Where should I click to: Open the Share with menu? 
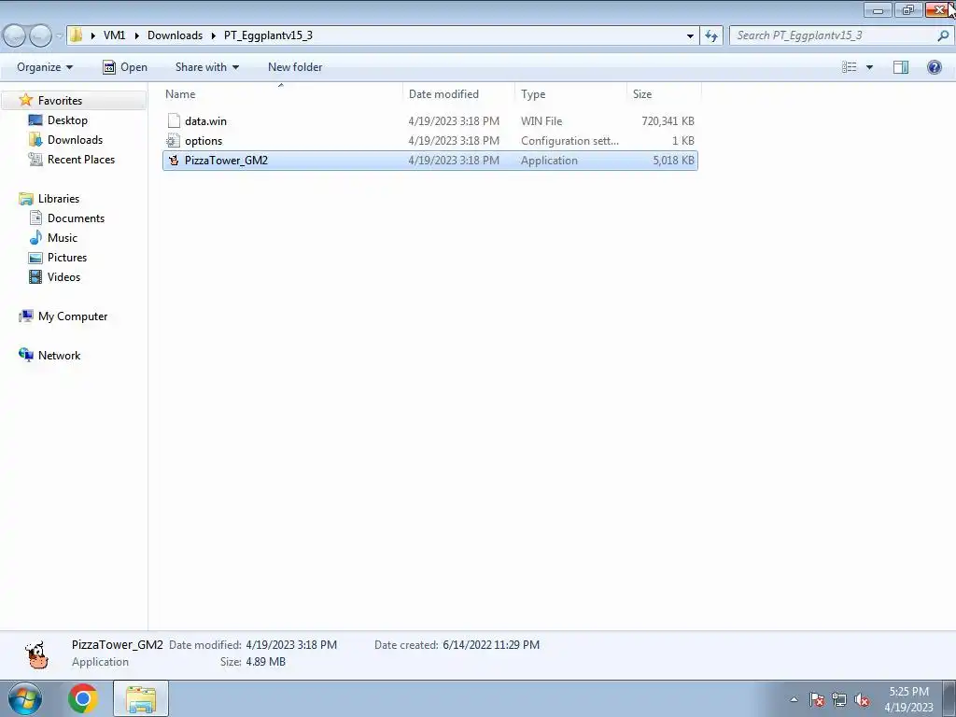pyautogui.click(x=206, y=67)
